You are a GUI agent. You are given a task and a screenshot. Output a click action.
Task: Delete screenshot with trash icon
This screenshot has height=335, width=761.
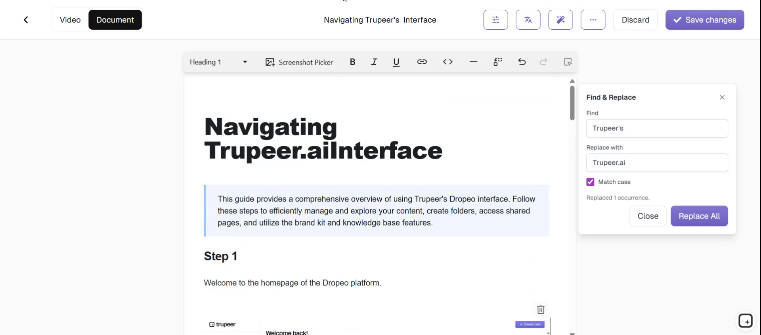tap(541, 309)
